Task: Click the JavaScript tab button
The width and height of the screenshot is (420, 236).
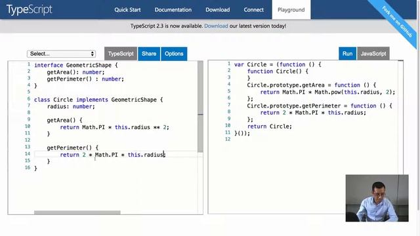Action: coord(373,54)
